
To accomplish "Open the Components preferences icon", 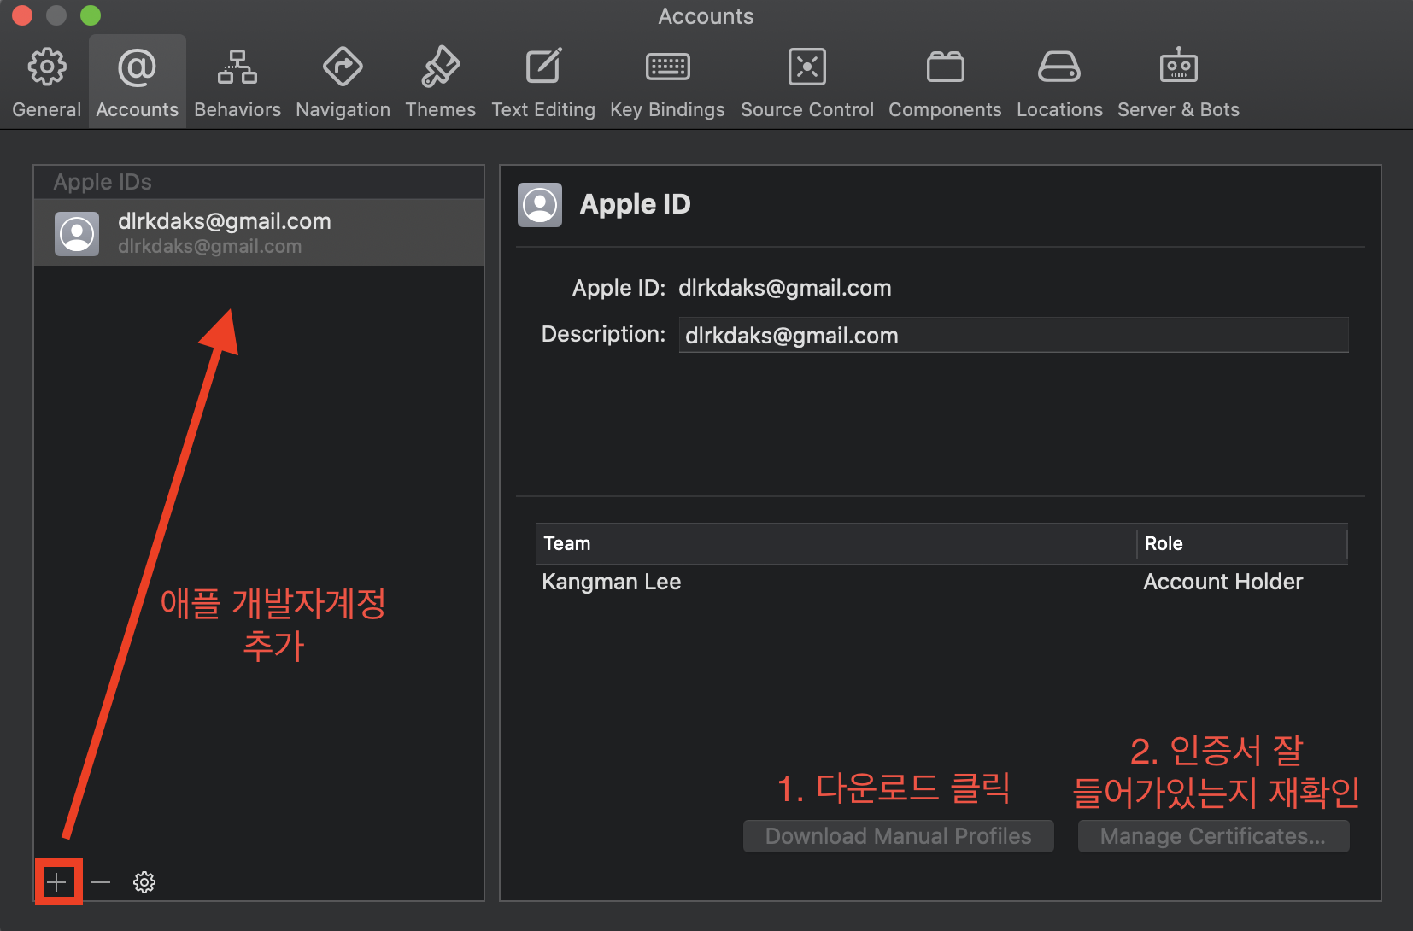I will click(x=945, y=67).
